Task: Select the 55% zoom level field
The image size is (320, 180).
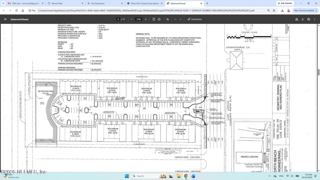Action: [139, 19]
